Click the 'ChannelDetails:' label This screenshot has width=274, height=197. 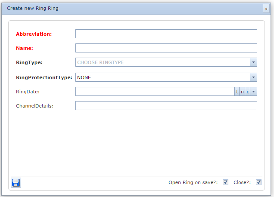[34, 106]
